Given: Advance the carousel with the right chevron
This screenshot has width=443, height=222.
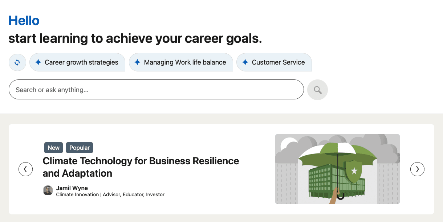Looking at the screenshot, I should tap(417, 169).
